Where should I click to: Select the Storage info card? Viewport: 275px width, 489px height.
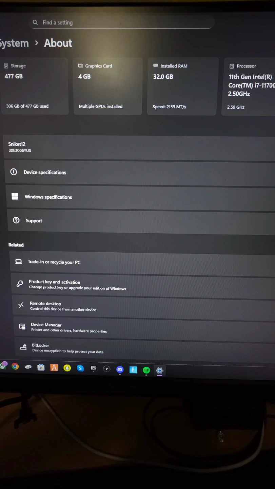coord(34,86)
